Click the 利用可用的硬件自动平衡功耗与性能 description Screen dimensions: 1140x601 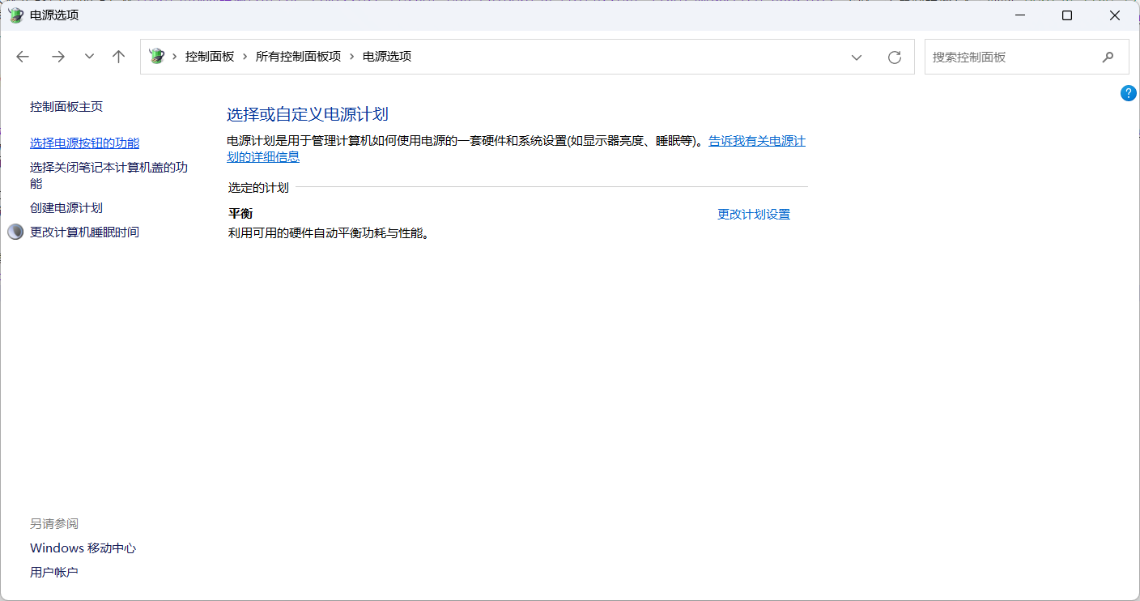point(328,233)
